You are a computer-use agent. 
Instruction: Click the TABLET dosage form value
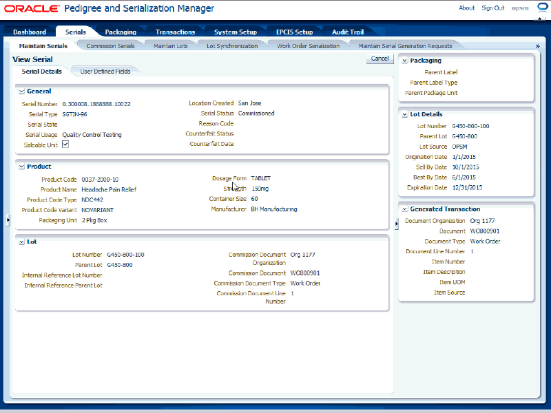(x=261, y=178)
